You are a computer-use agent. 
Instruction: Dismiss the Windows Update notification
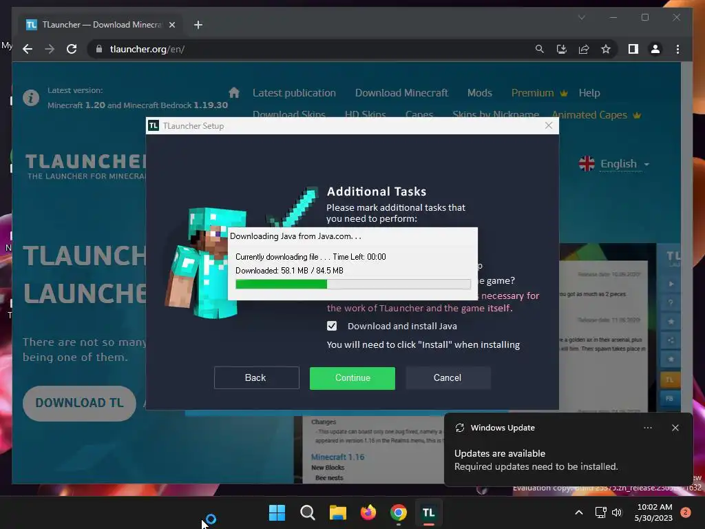point(675,428)
